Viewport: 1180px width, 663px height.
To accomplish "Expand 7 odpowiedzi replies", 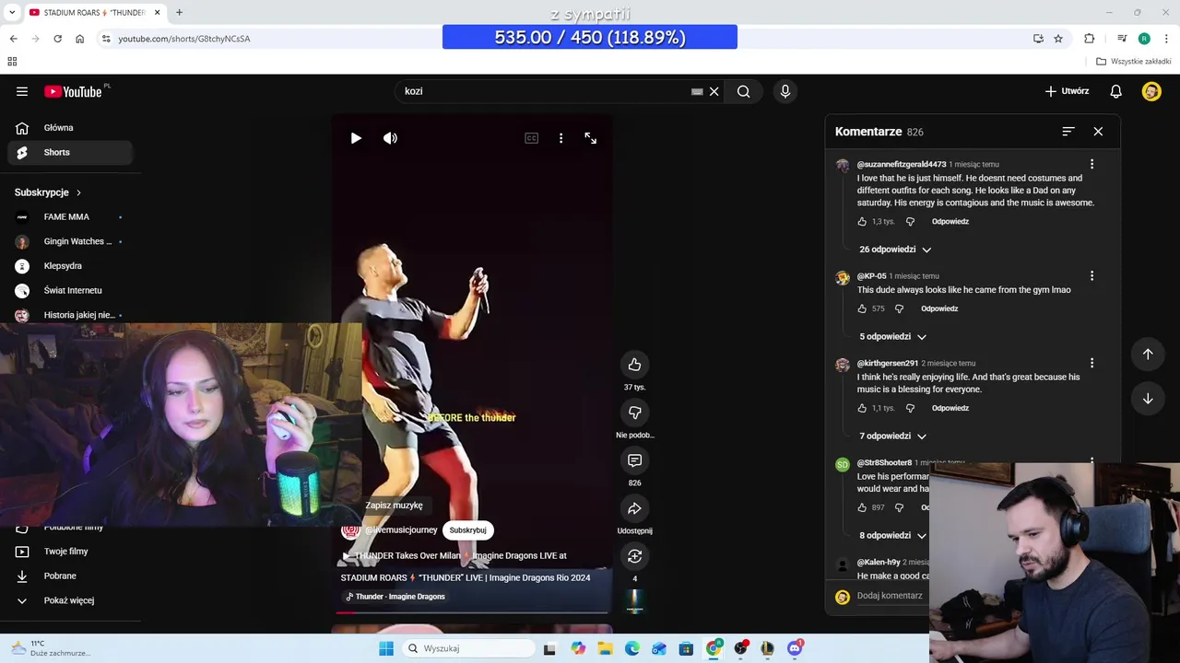I will coord(892,436).
